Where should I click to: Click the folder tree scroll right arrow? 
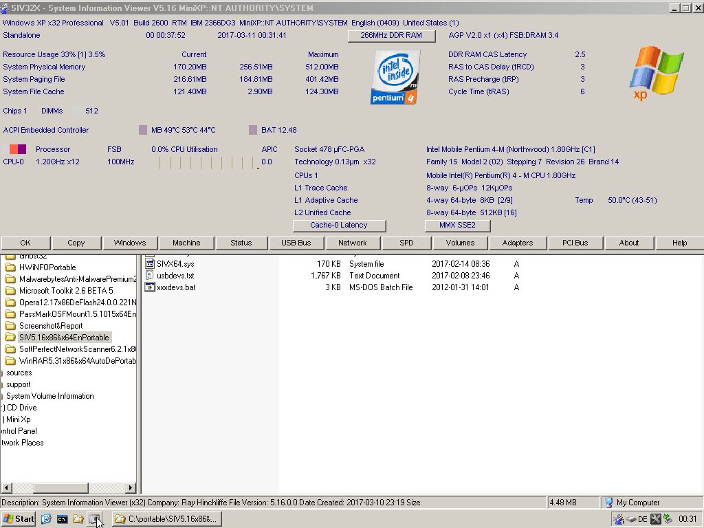131,487
